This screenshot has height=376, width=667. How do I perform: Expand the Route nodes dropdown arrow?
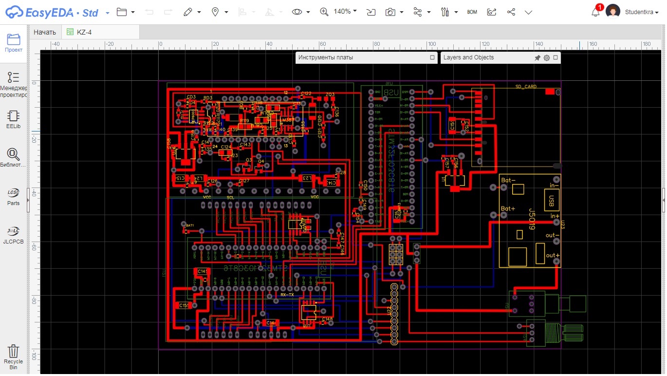tap(429, 12)
